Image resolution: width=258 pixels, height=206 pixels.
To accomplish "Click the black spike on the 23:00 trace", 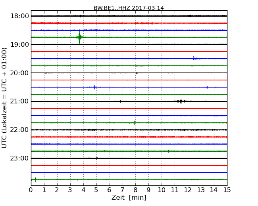I will 97,158.
